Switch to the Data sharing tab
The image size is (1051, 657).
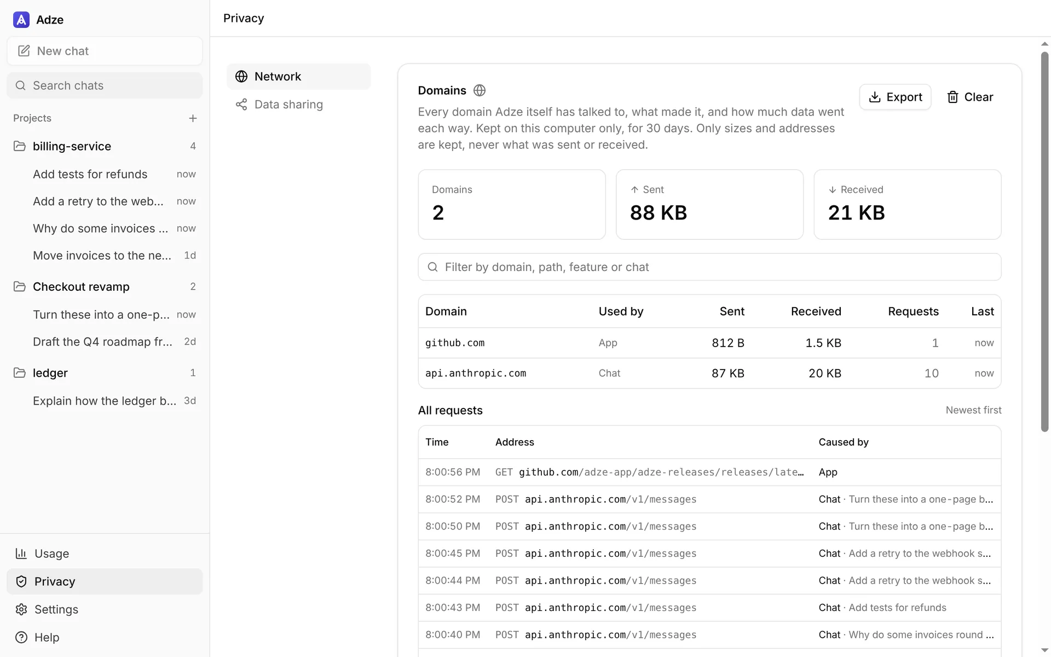pos(299,105)
